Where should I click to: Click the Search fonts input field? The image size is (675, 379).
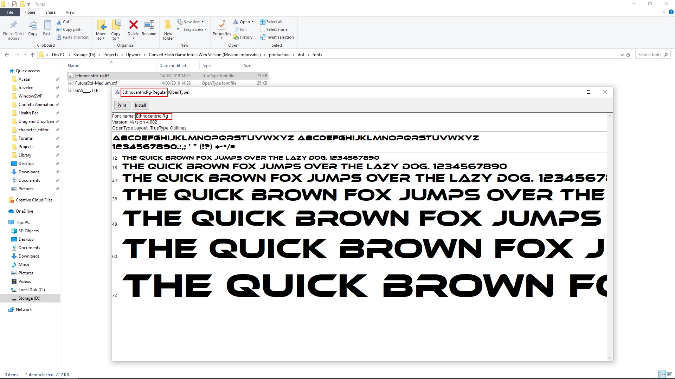pyautogui.click(x=650, y=55)
